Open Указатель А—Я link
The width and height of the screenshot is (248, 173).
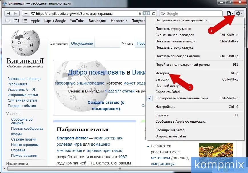click(21, 90)
